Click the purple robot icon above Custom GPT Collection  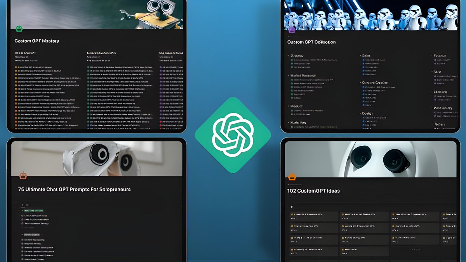[x=292, y=29]
